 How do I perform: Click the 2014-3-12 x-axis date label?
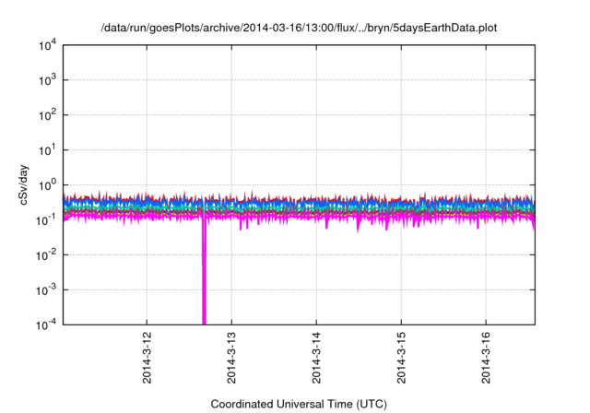[x=147, y=358]
